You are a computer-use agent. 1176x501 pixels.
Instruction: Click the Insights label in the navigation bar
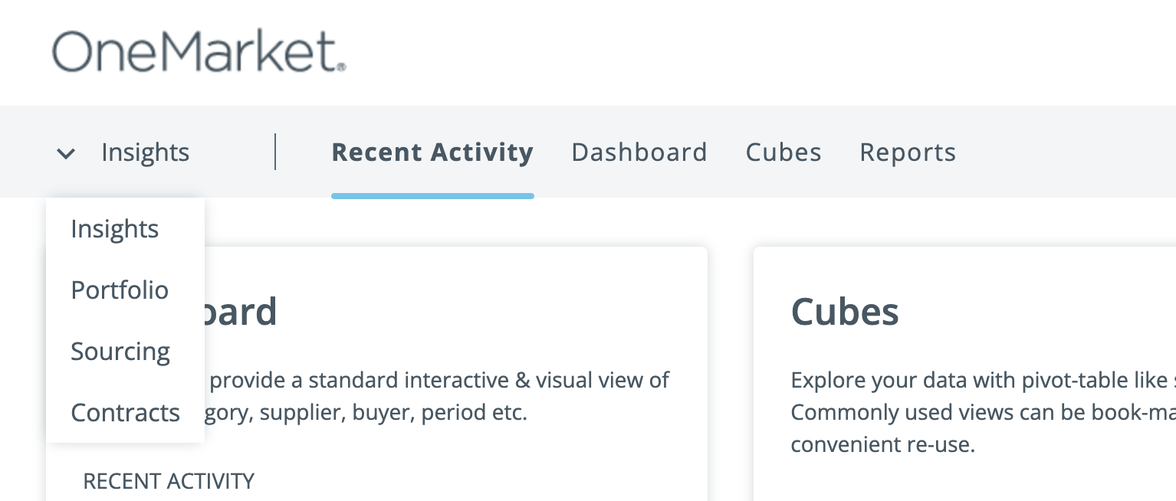[x=145, y=152]
